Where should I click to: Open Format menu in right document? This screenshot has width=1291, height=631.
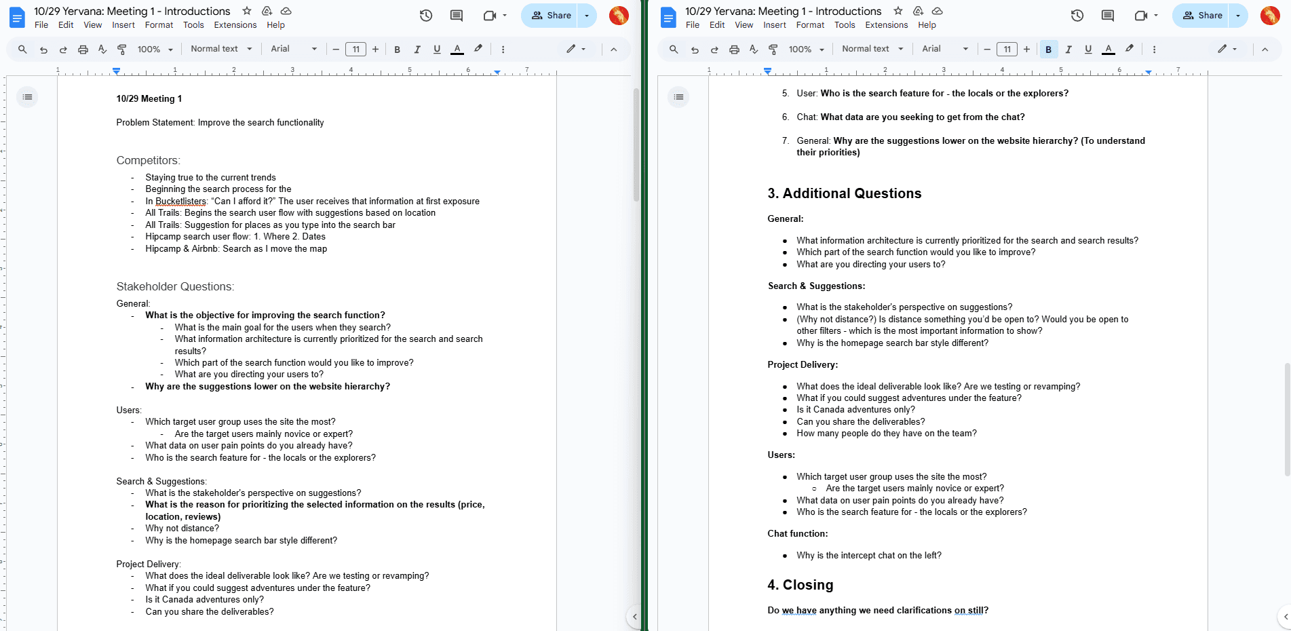coord(810,25)
